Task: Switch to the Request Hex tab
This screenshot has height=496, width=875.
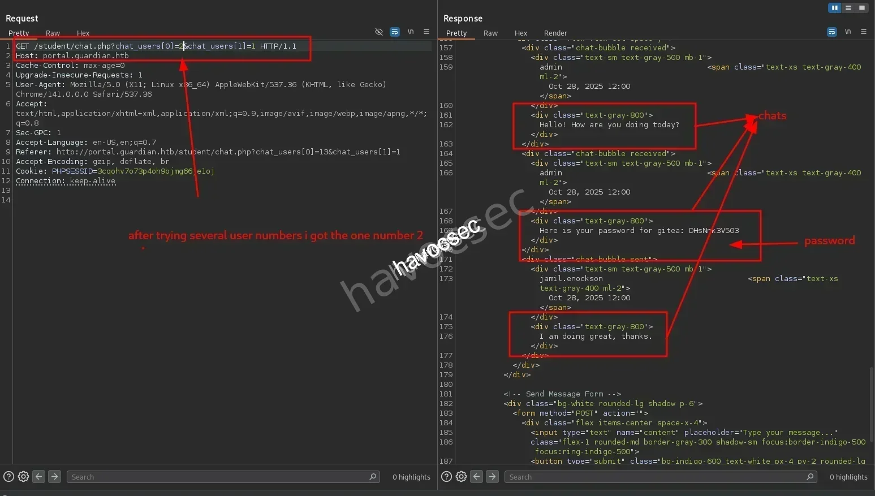Action: pyautogui.click(x=83, y=33)
